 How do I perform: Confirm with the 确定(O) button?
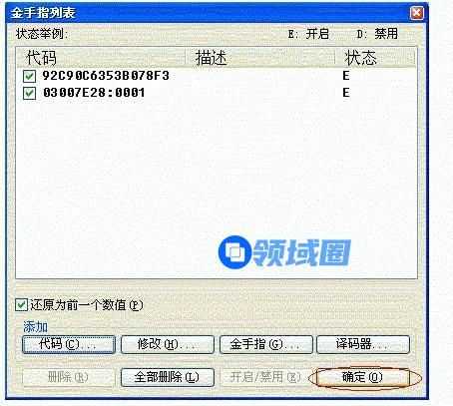pos(363,377)
